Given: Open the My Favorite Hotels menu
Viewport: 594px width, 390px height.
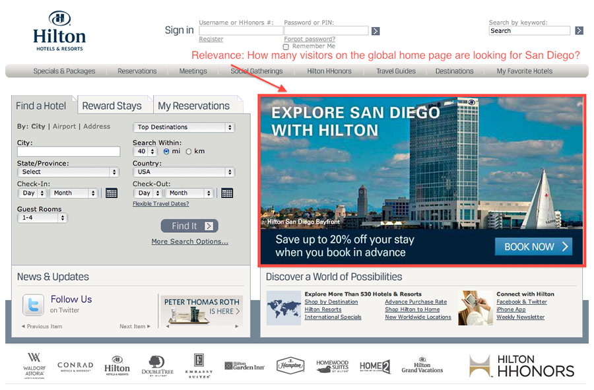Looking at the screenshot, I should [525, 71].
